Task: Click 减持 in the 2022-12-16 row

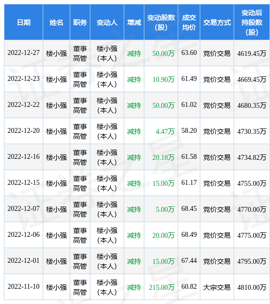Action: tap(134, 157)
